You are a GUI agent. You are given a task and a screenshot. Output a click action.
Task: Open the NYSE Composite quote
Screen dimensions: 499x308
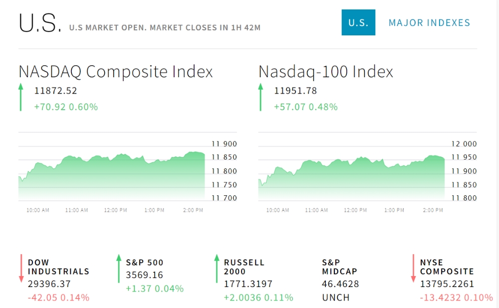447,267
